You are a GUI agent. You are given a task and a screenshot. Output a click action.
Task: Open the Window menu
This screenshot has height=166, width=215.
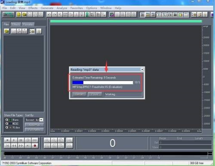(106, 8)
